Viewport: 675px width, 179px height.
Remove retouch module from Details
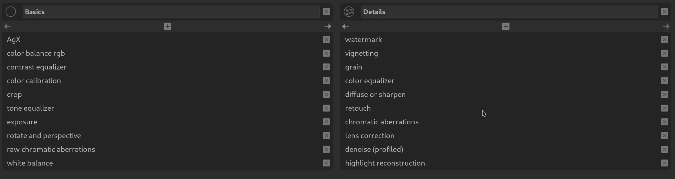pyautogui.click(x=664, y=108)
